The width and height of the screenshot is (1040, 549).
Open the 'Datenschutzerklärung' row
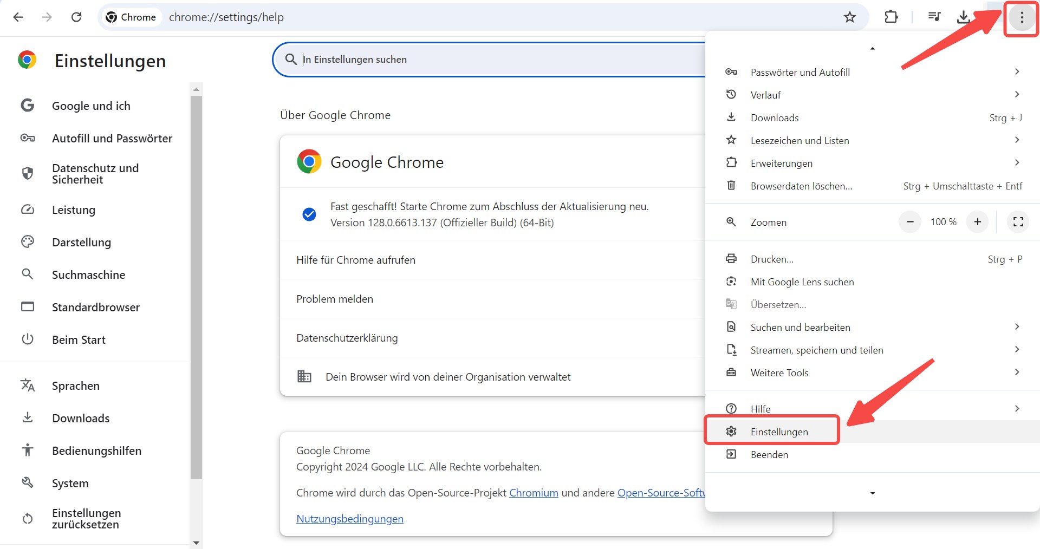point(492,338)
